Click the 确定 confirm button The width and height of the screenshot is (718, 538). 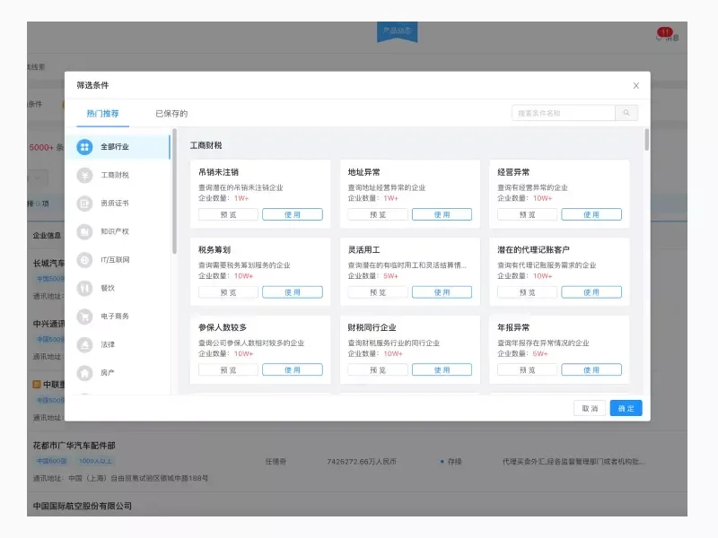pyautogui.click(x=626, y=408)
